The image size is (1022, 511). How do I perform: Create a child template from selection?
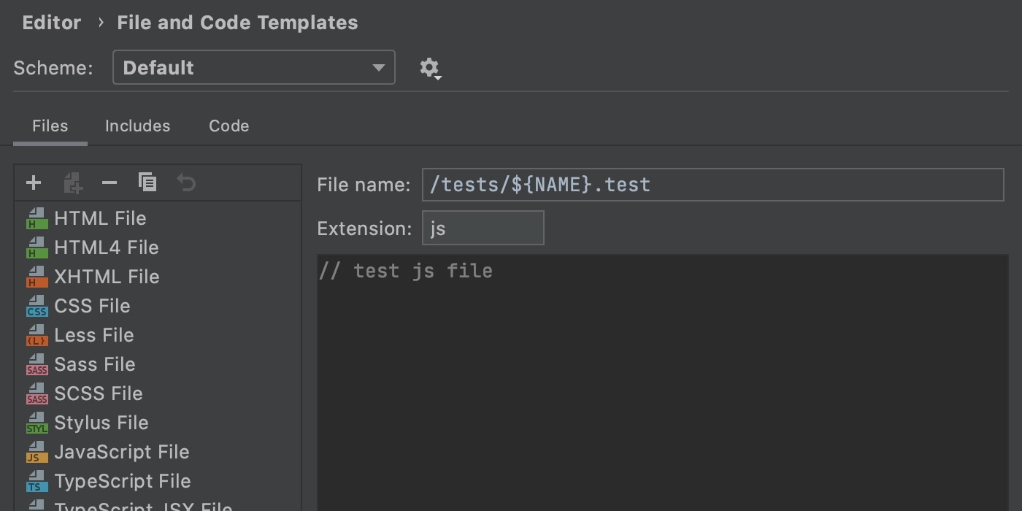(x=72, y=182)
